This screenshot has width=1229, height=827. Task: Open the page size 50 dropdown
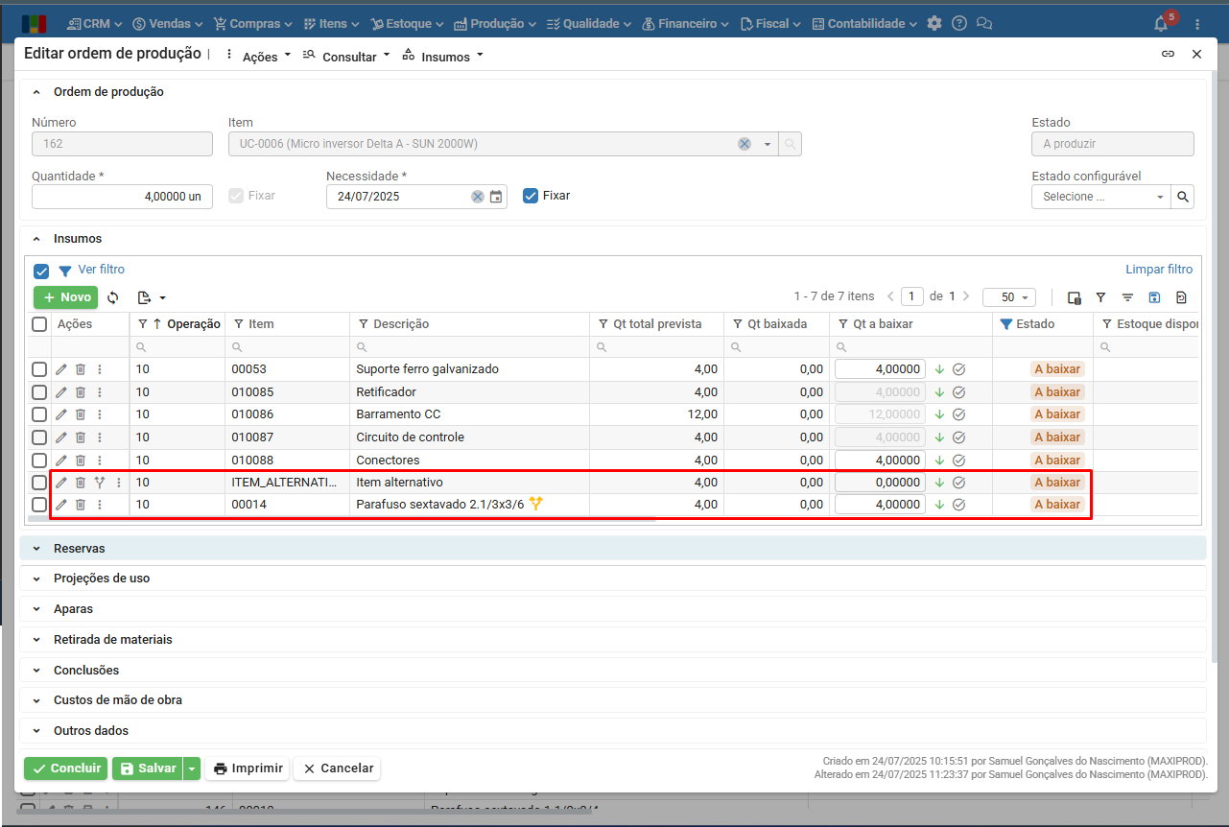tap(1008, 297)
